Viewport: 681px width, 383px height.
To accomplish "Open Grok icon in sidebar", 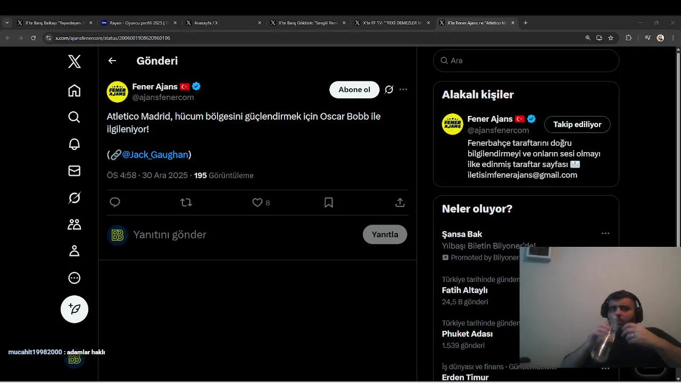I will [x=74, y=198].
